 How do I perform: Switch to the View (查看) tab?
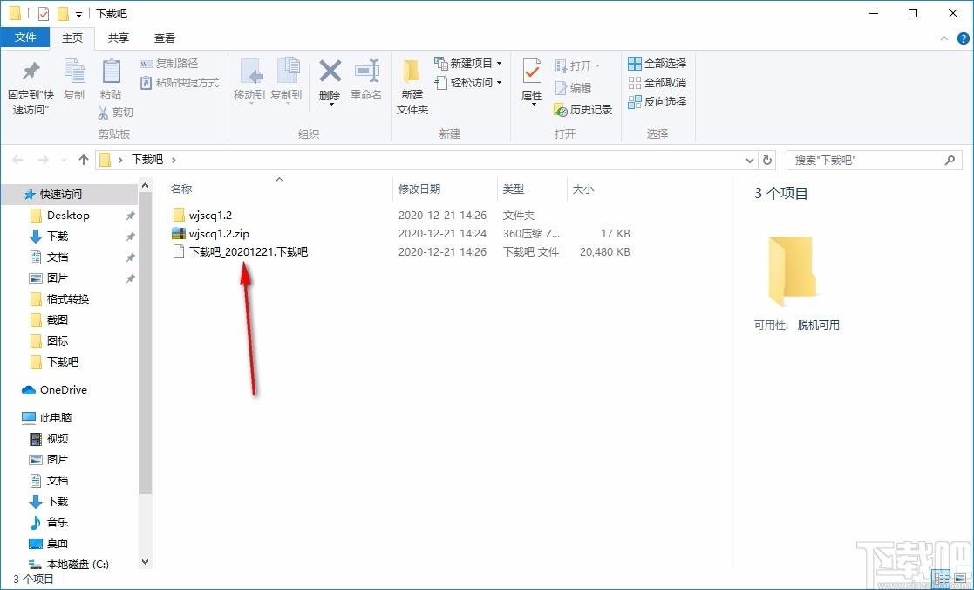[x=165, y=38]
